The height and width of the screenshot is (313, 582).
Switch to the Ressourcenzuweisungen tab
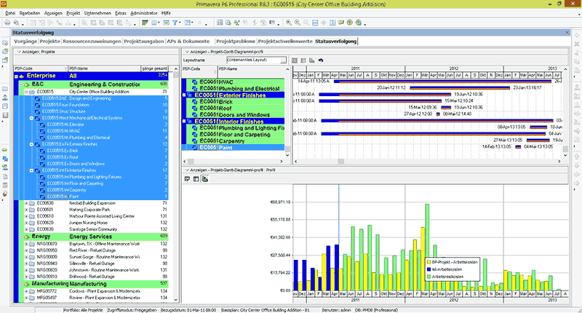[x=92, y=41]
